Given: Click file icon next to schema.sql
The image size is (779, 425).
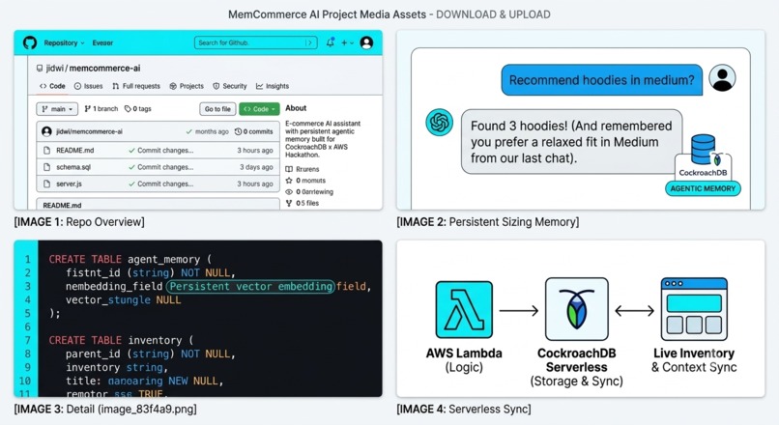Looking at the screenshot, I should click(46, 167).
